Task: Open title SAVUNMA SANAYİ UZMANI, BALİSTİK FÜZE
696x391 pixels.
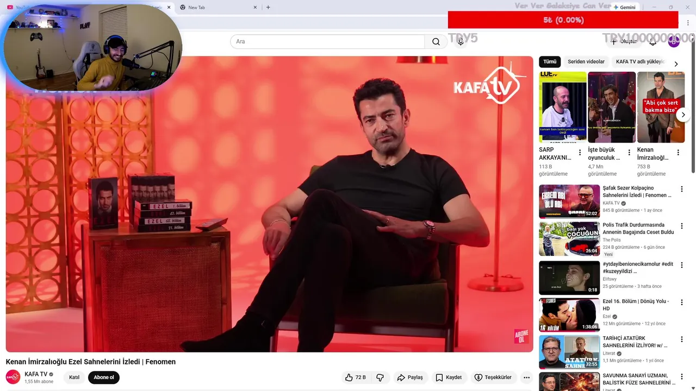Action: 639,379
